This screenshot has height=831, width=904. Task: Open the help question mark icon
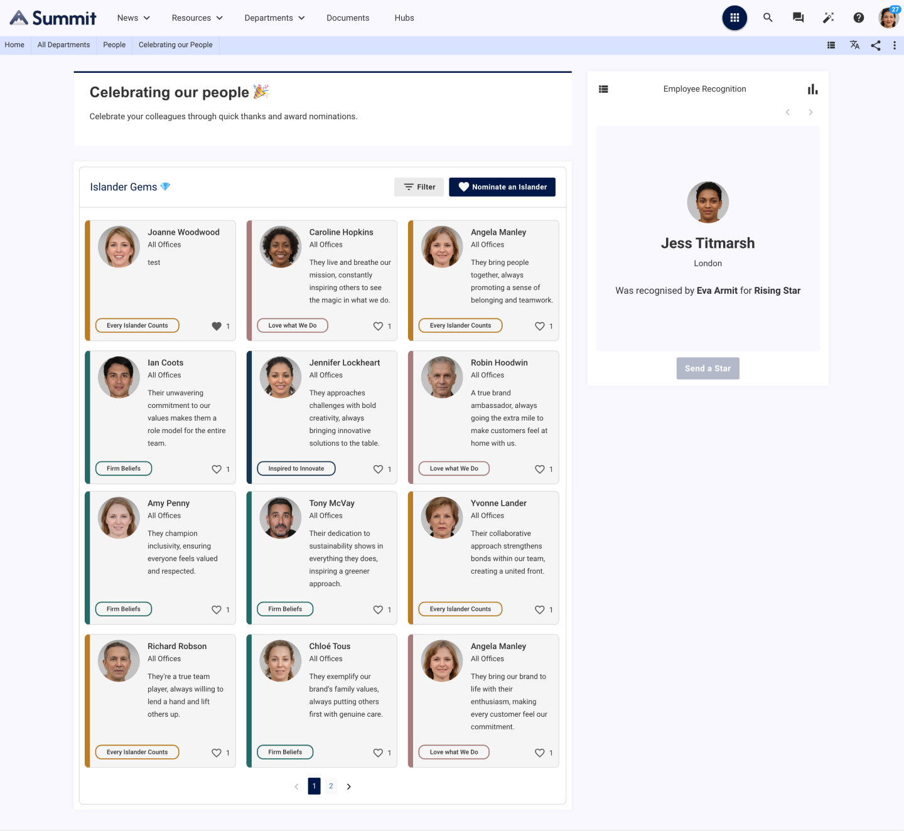point(858,18)
